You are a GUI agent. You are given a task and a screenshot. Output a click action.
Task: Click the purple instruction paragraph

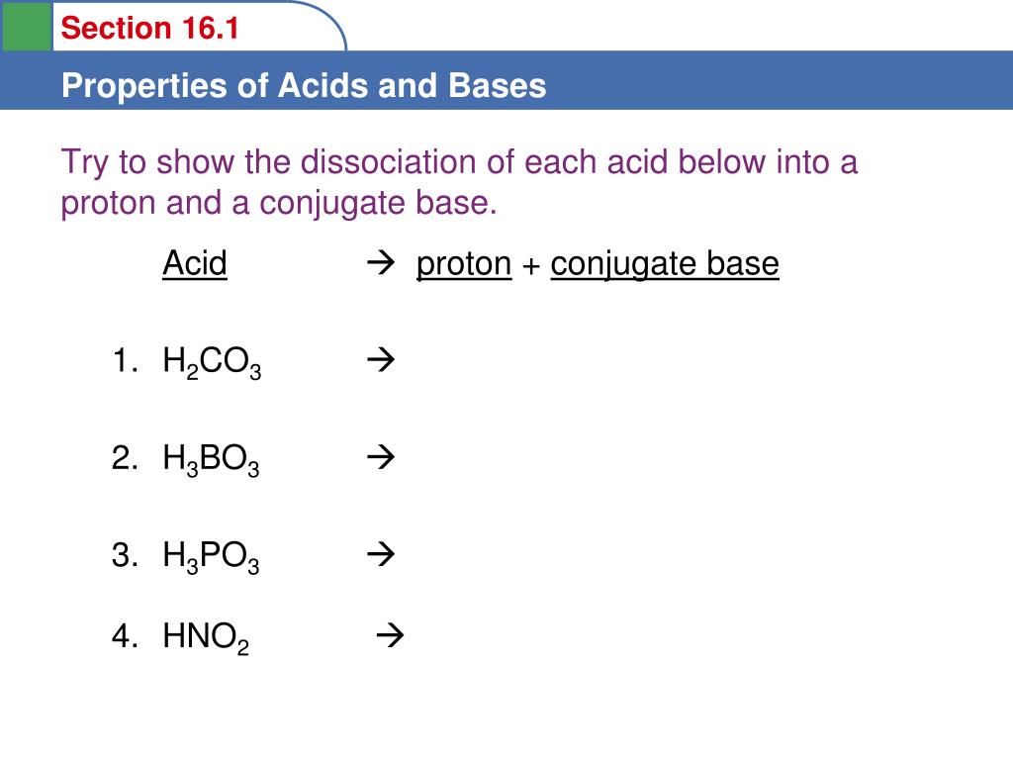pos(459,183)
